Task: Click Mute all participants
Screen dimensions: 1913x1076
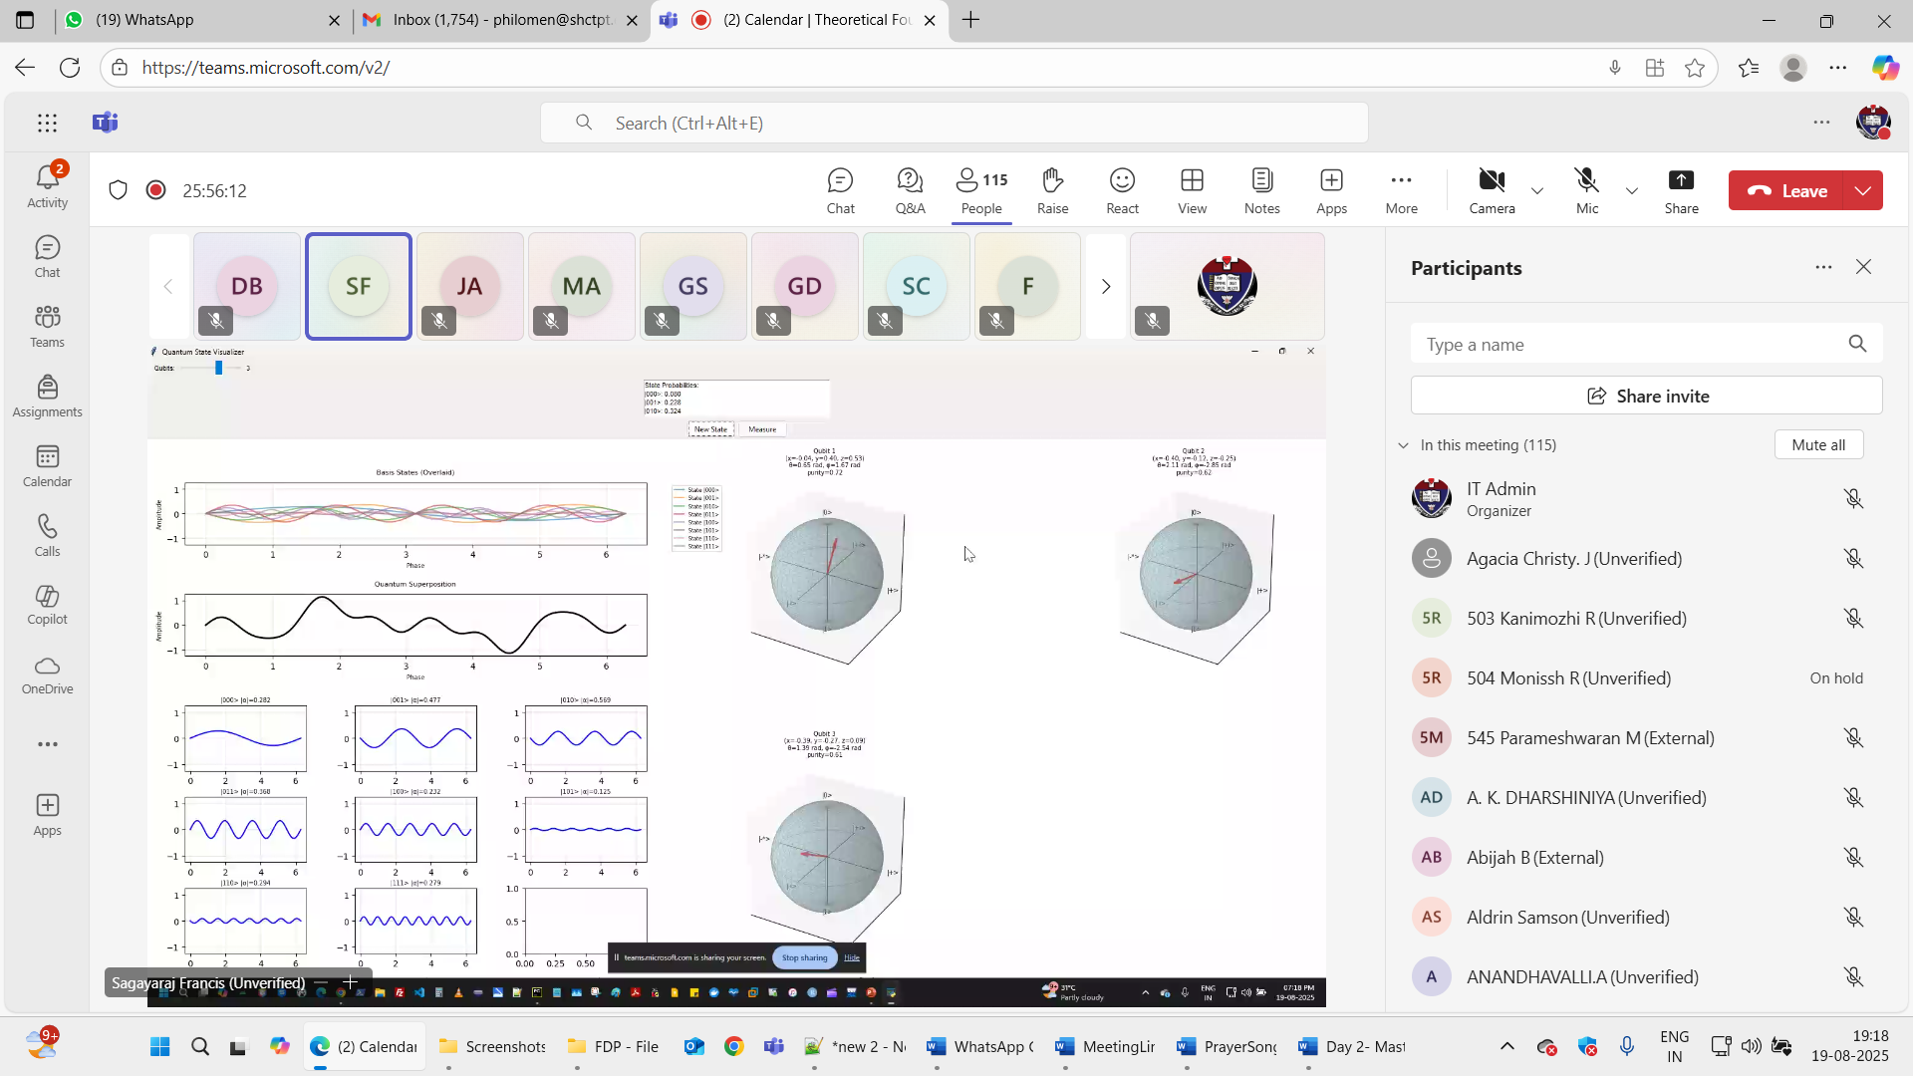Action: pyautogui.click(x=1818, y=445)
